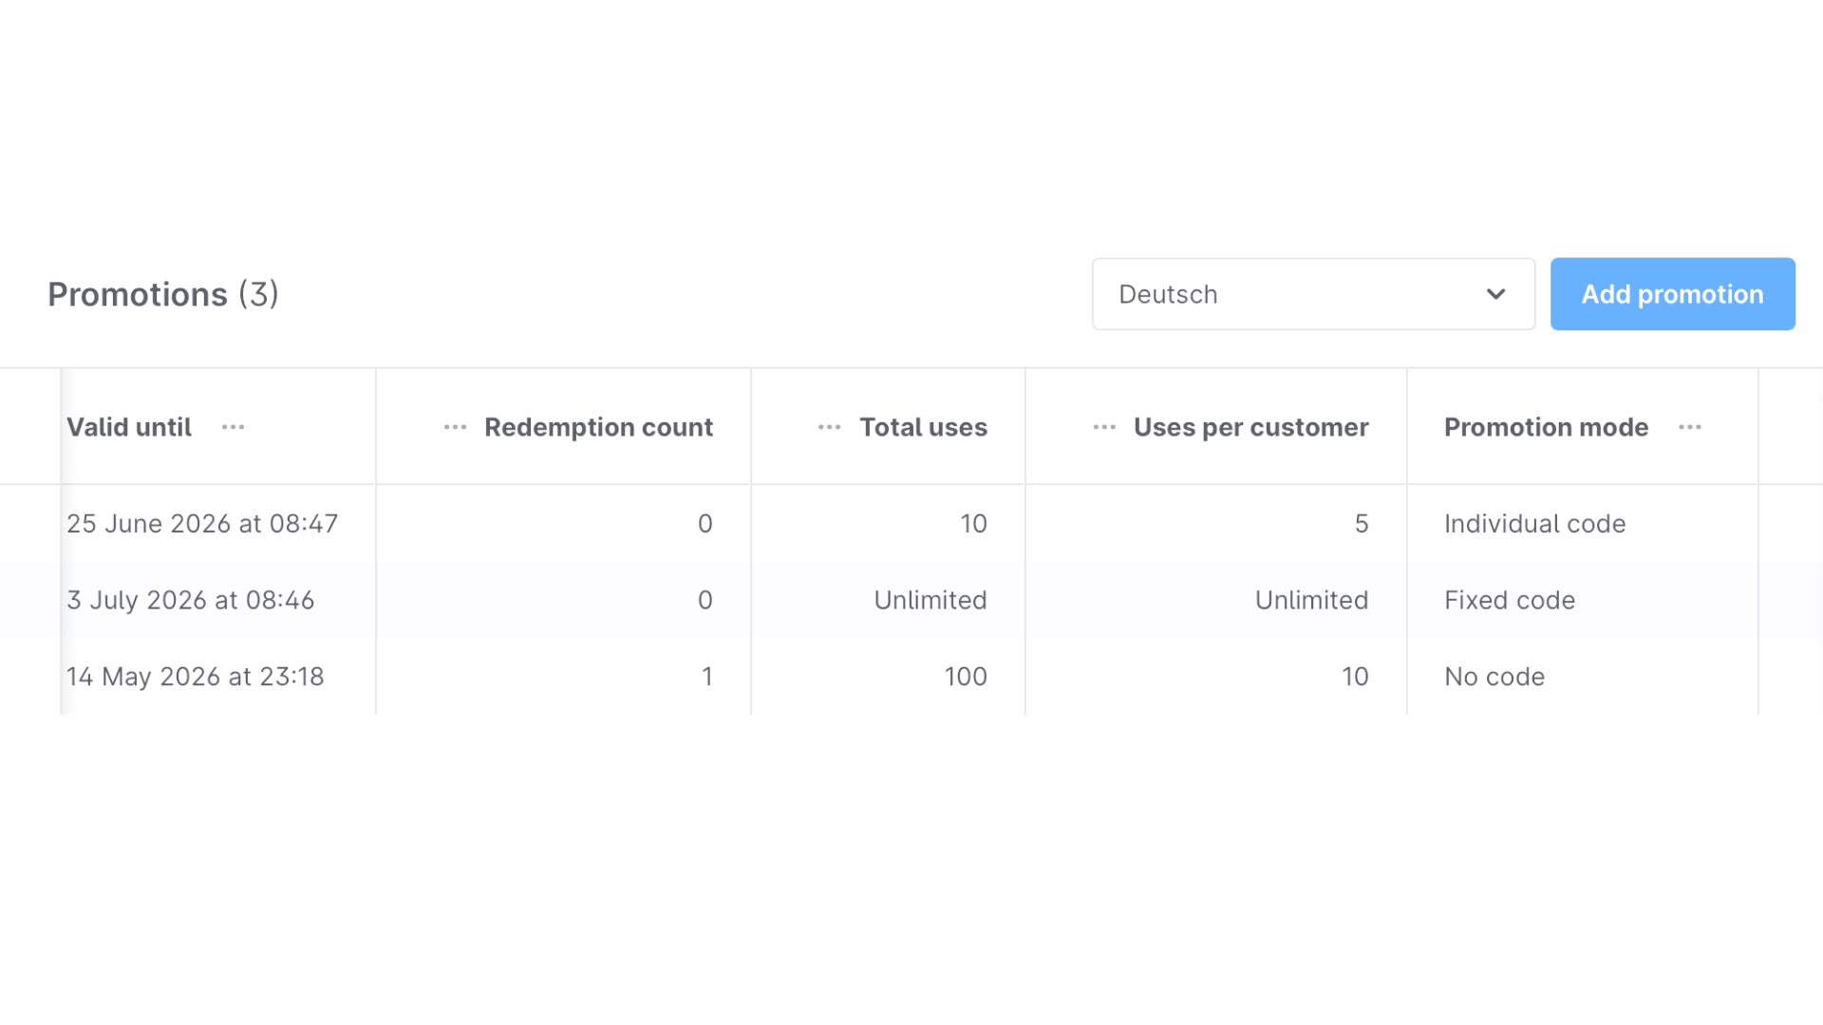The image size is (1823, 1025).
Task: Sort by Redemption count column header
Action: click(x=598, y=427)
